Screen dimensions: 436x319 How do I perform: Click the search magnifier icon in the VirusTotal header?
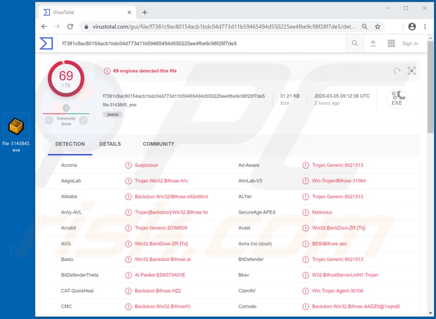(355, 44)
